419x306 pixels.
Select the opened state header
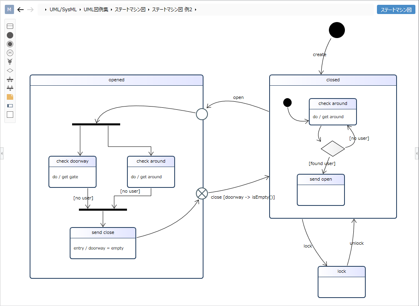point(117,80)
